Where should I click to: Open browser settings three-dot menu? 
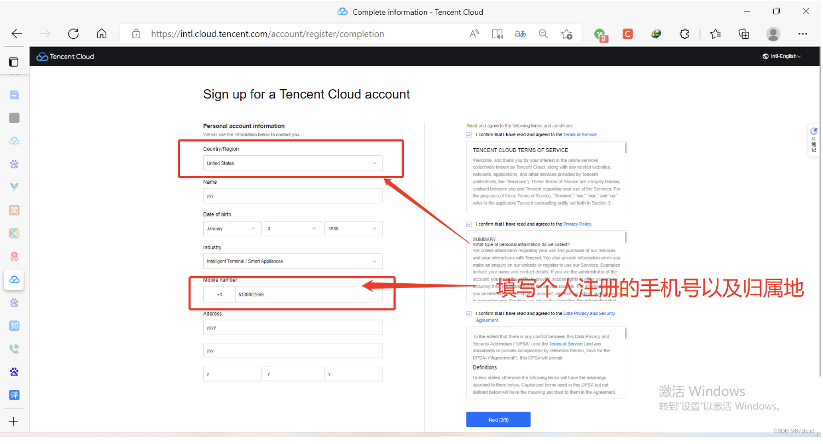802,34
